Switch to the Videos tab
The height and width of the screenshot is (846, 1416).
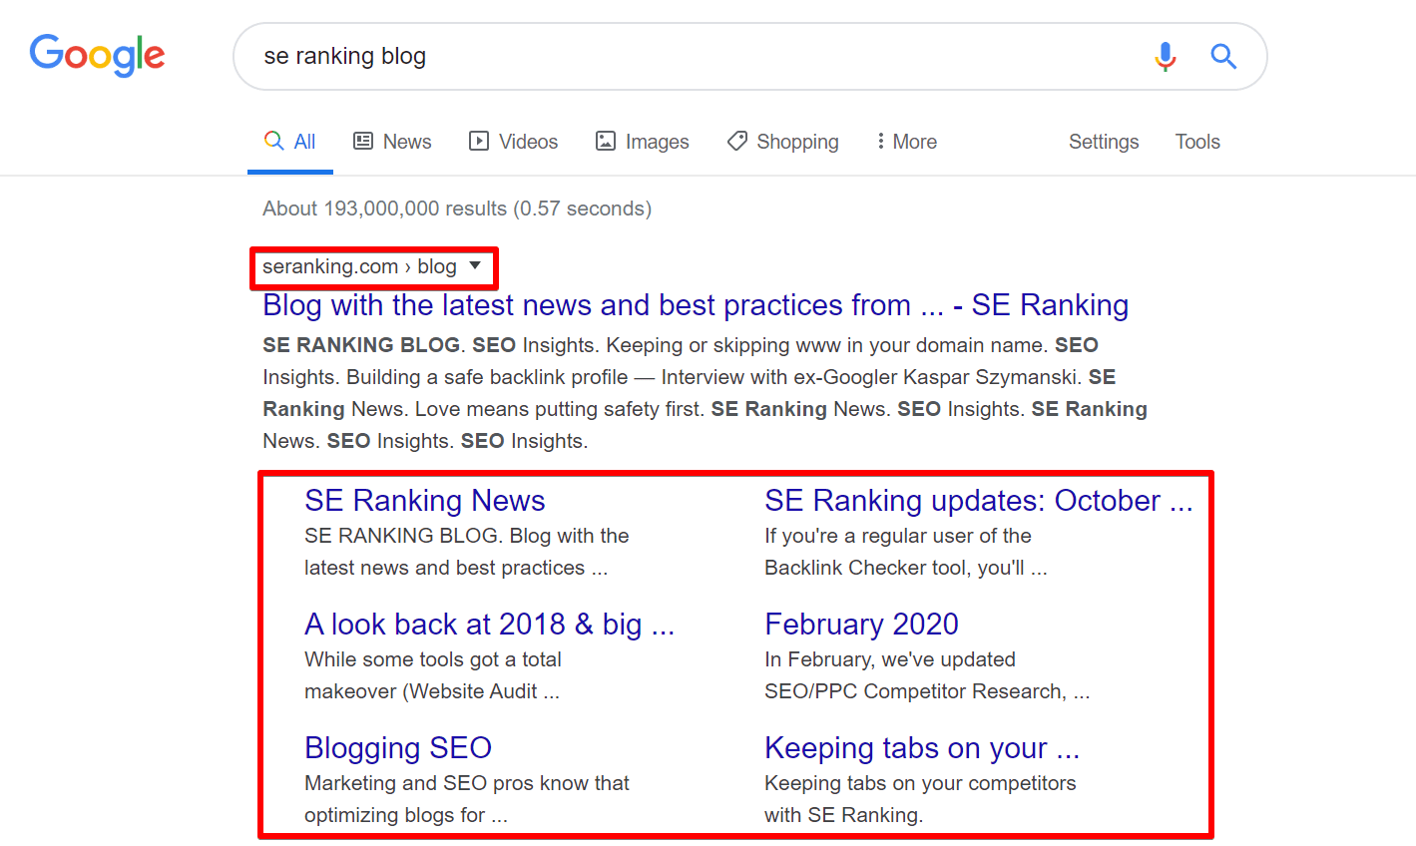513,142
